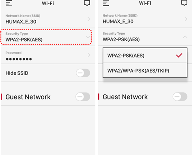Image resolution: width=192 pixels, height=155 pixels.
Task: Click Guest Network heading on left screen
Action: click(x=28, y=97)
